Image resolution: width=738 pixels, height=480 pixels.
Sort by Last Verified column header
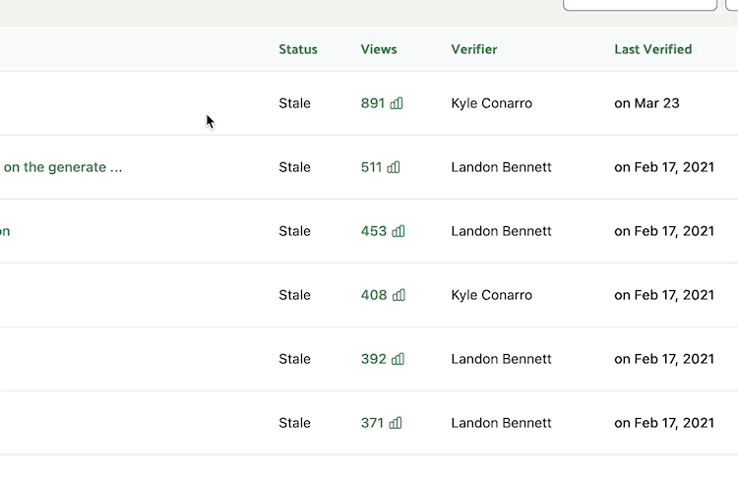coord(652,49)
